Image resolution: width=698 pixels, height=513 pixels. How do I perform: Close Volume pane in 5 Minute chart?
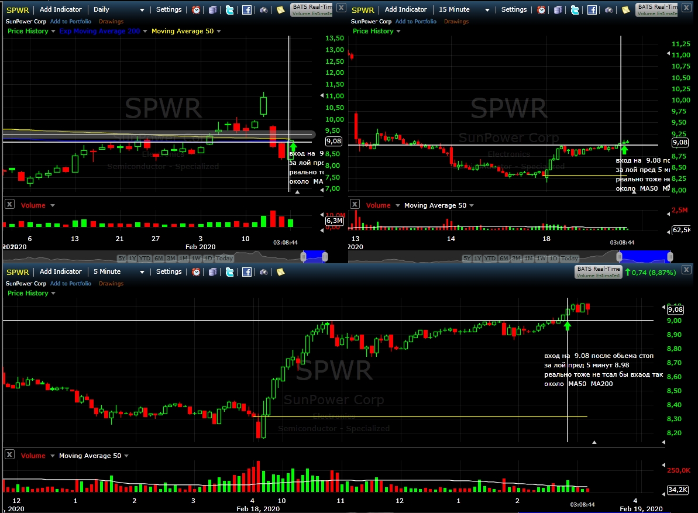[x=9, y=455]
